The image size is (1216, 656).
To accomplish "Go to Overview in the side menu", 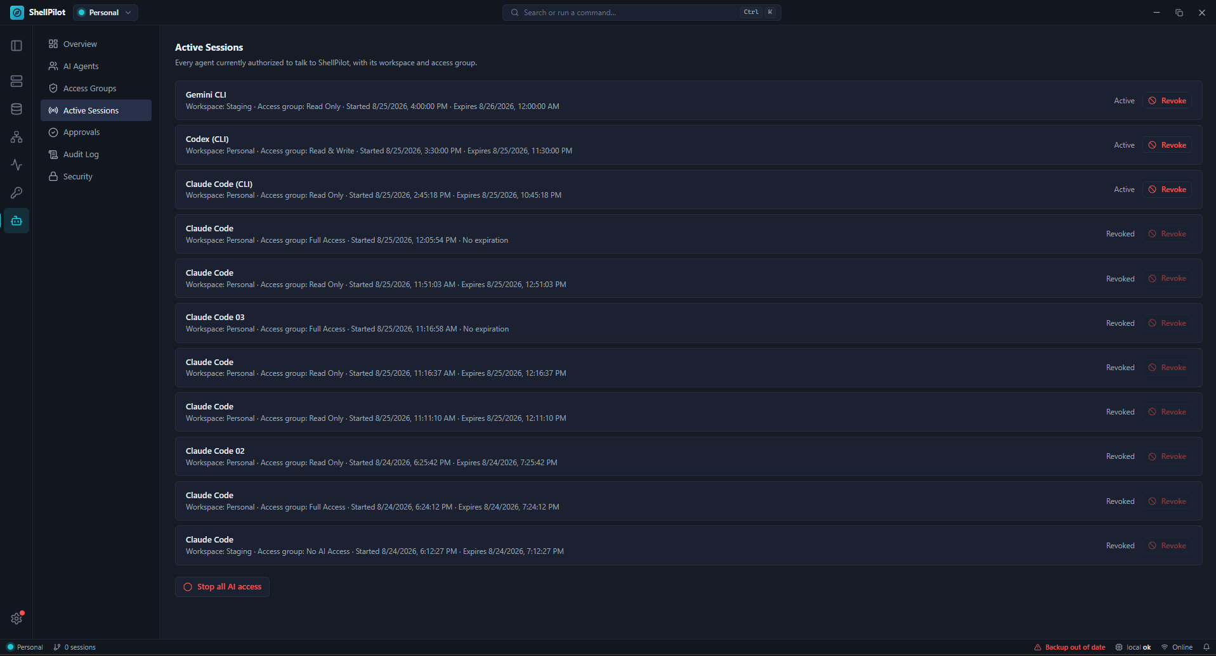I will [96, 44].
